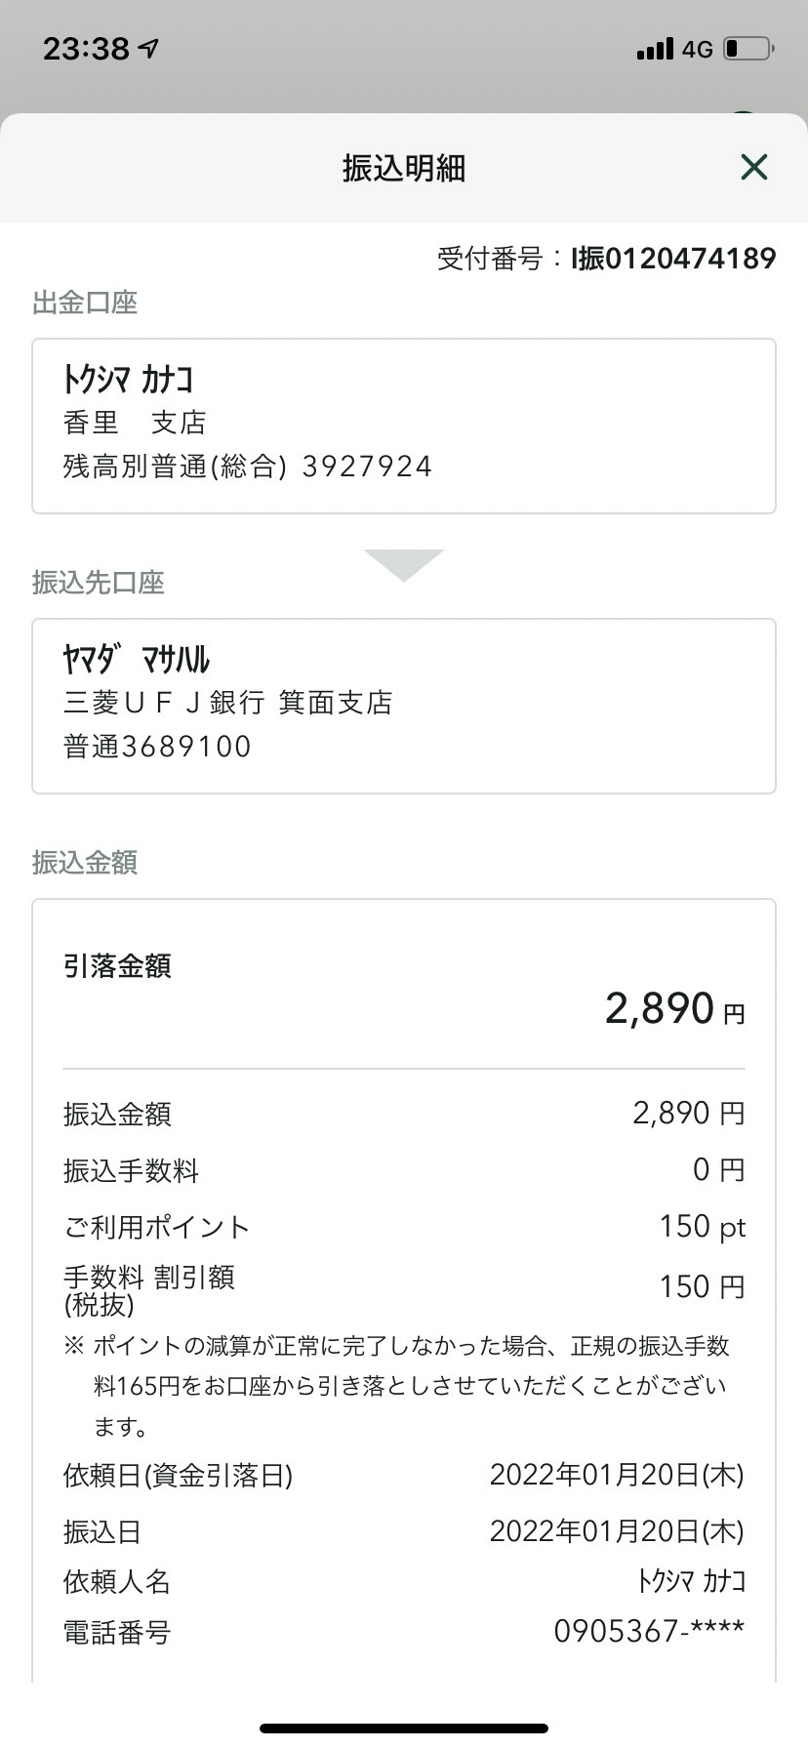Tap account number 3927924

[367, 467]
